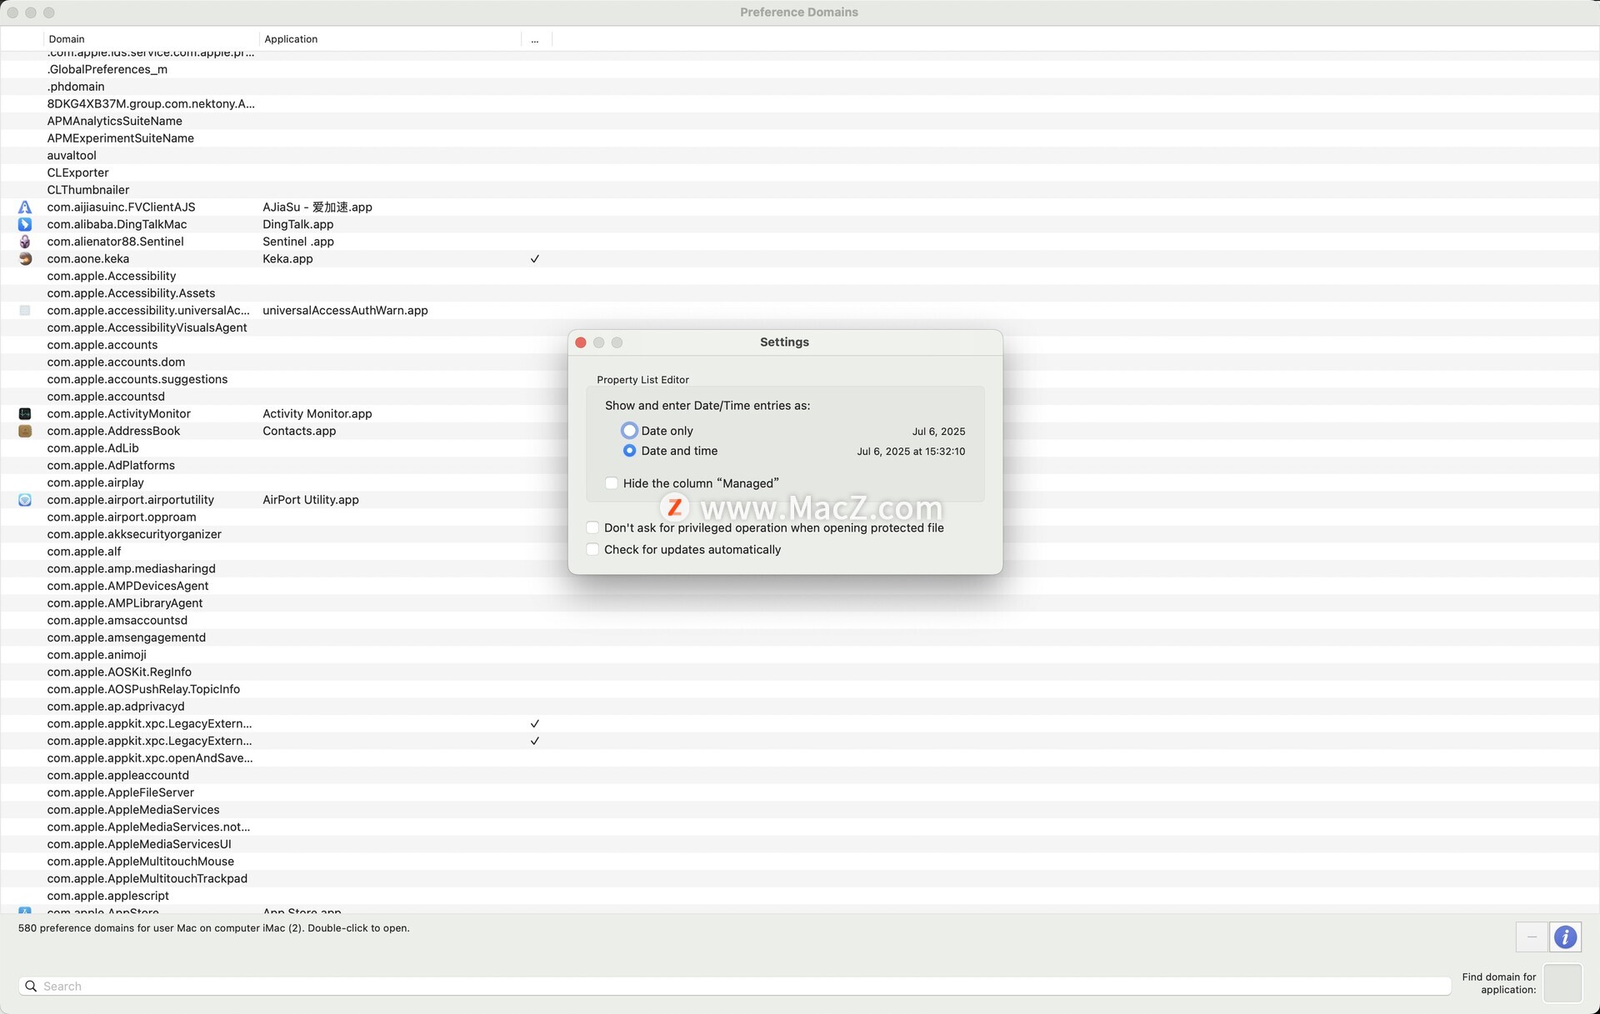Click the search magnifier icon
This screenshot has width=1600, height=1014.
pos(31,987)
